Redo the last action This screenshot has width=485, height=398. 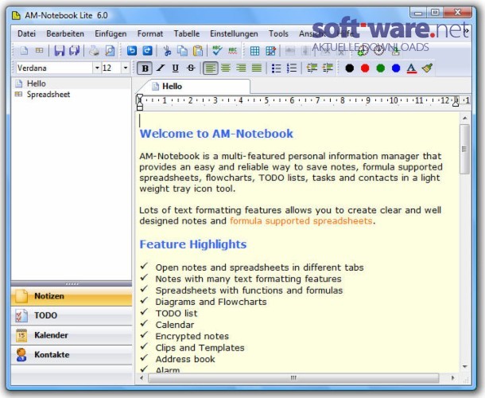point(147,51)
